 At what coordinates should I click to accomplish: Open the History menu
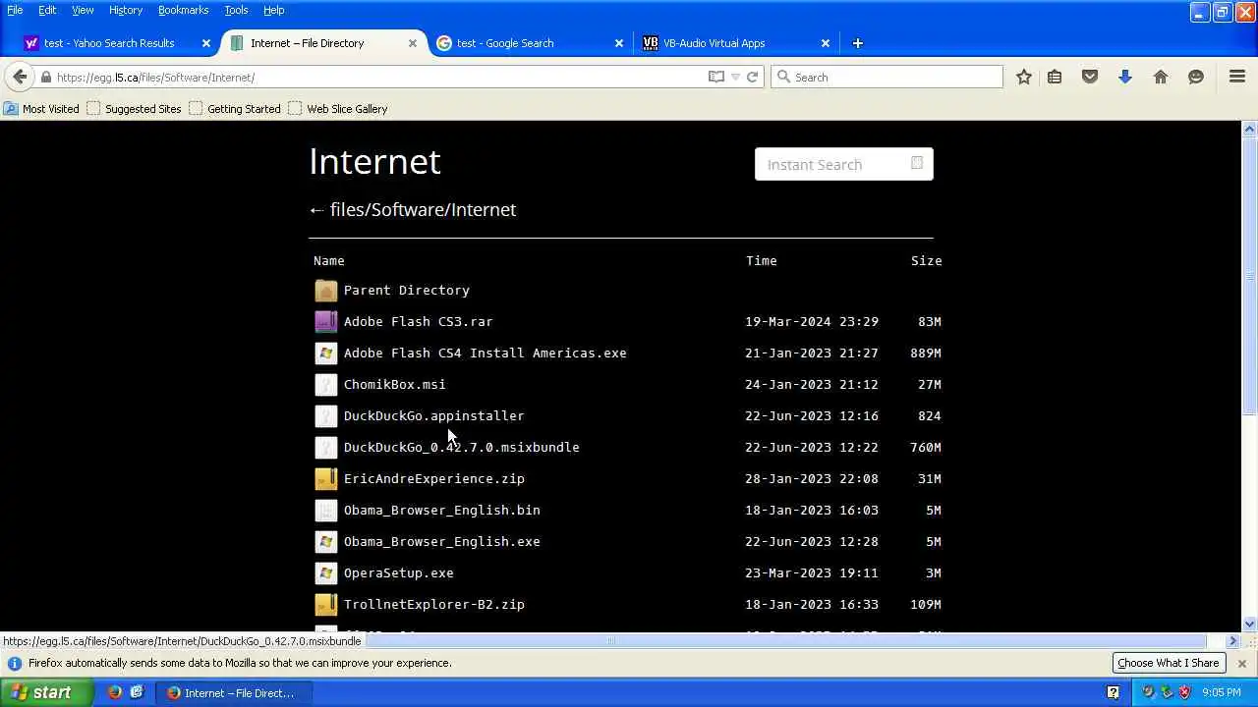(x=126, y=10)
